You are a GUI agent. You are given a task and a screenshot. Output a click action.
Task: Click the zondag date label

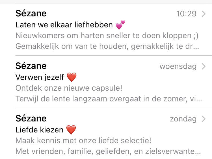click(183, 119)
